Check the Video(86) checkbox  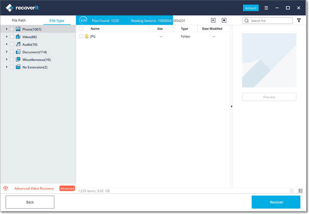pos(12,37)
